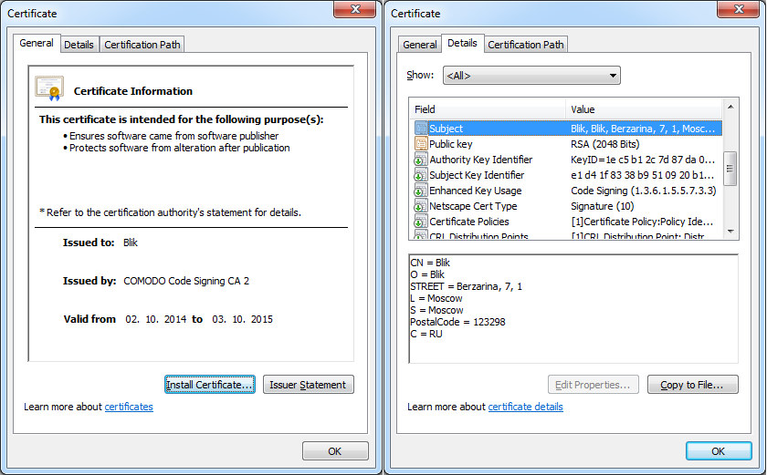This screenshot has height=475, width=767.
Task: Click the Netscape Cert Type extension icon
Action: [x=421, y=206]
